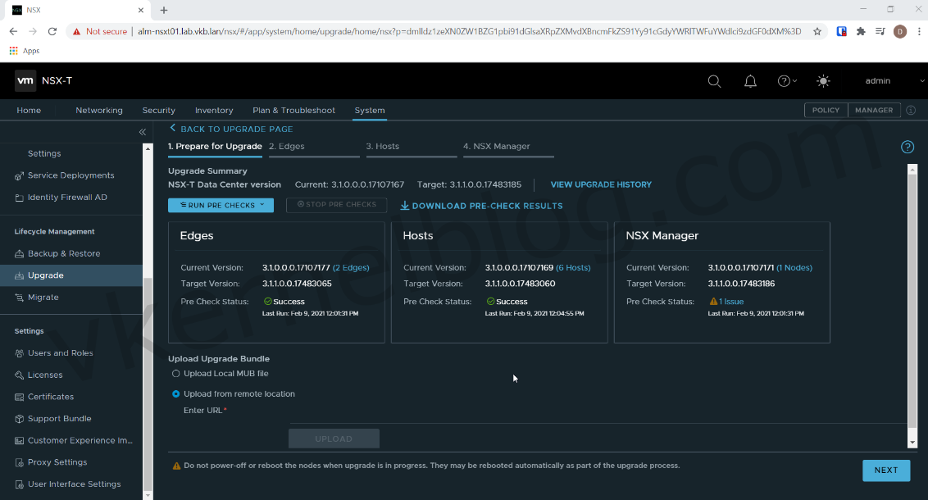Screen dimensions: 928x500
Task: Select Upload Local MUB file radio option
Action: pyautogui.click(x=176, y=374)
